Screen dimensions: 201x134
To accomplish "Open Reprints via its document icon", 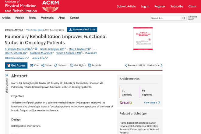I will (x=90, y=65).
